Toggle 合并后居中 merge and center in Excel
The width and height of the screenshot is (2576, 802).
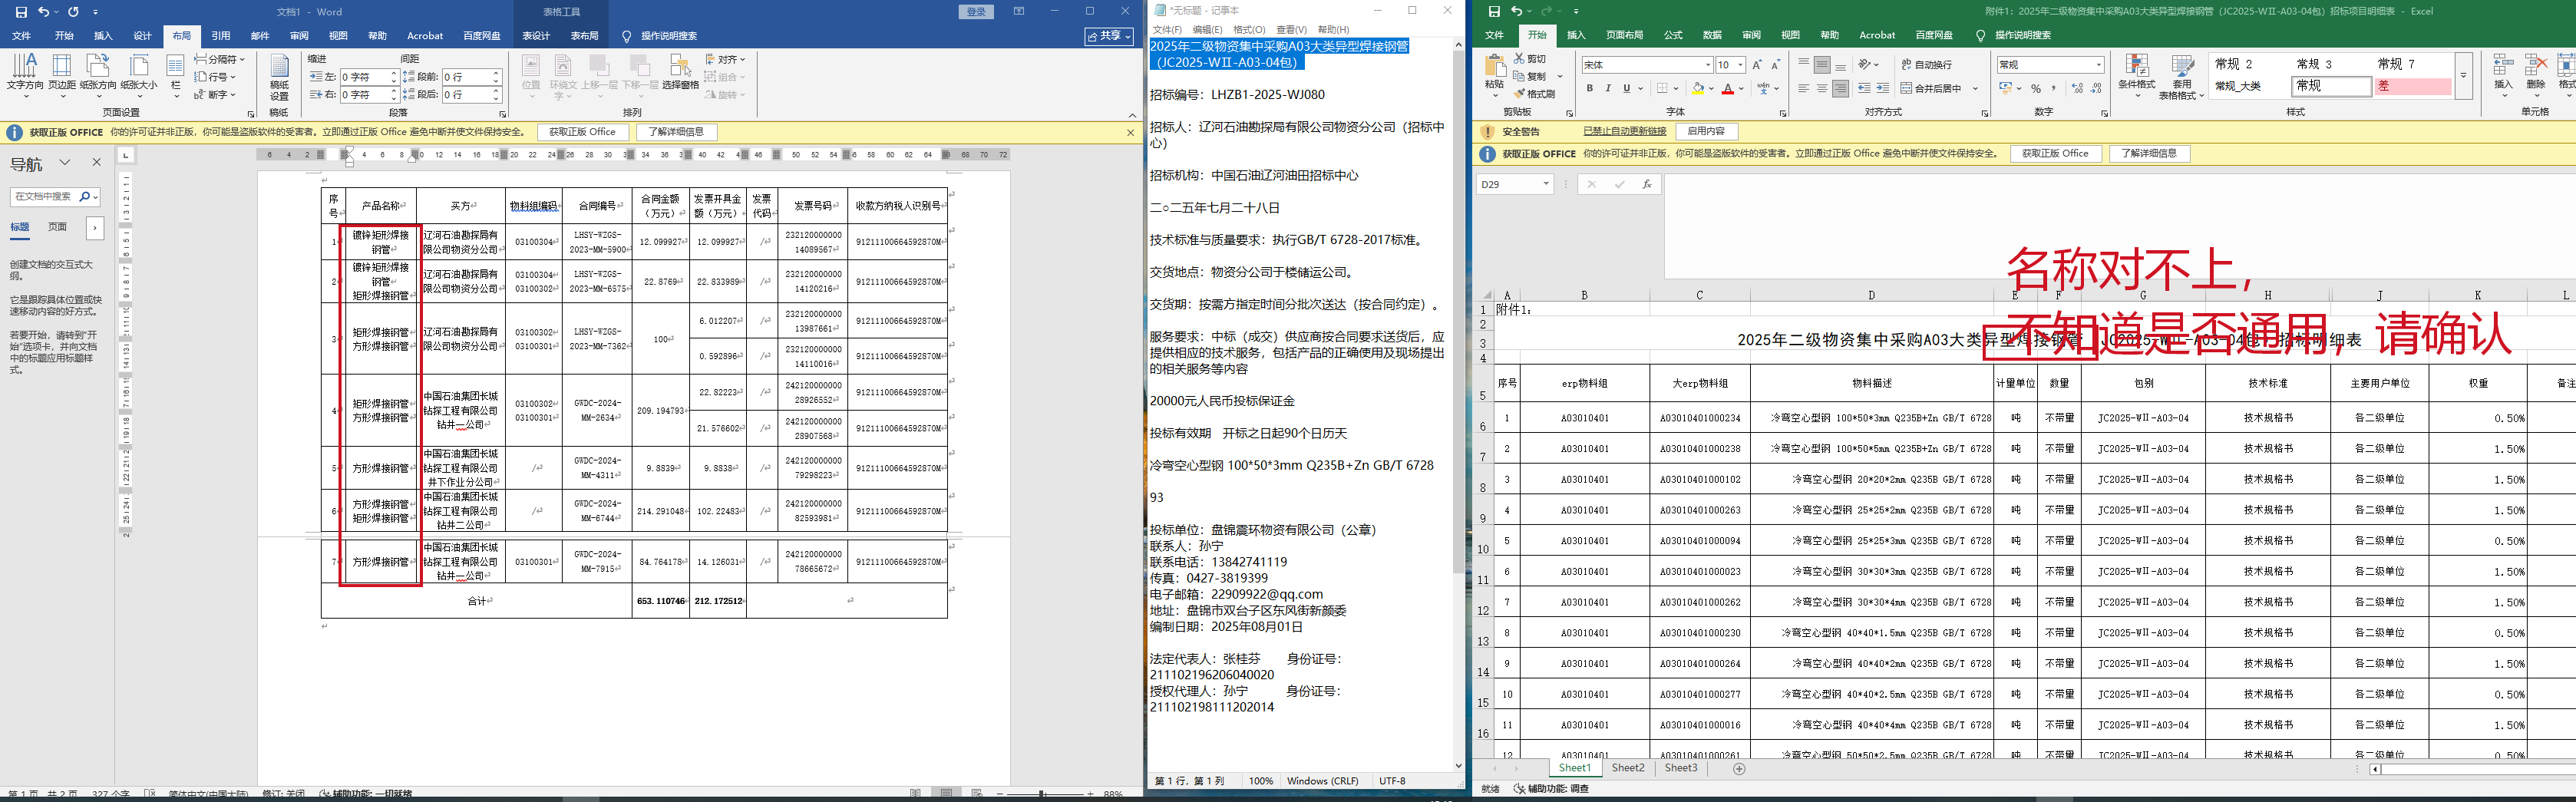pos(1932,89)
